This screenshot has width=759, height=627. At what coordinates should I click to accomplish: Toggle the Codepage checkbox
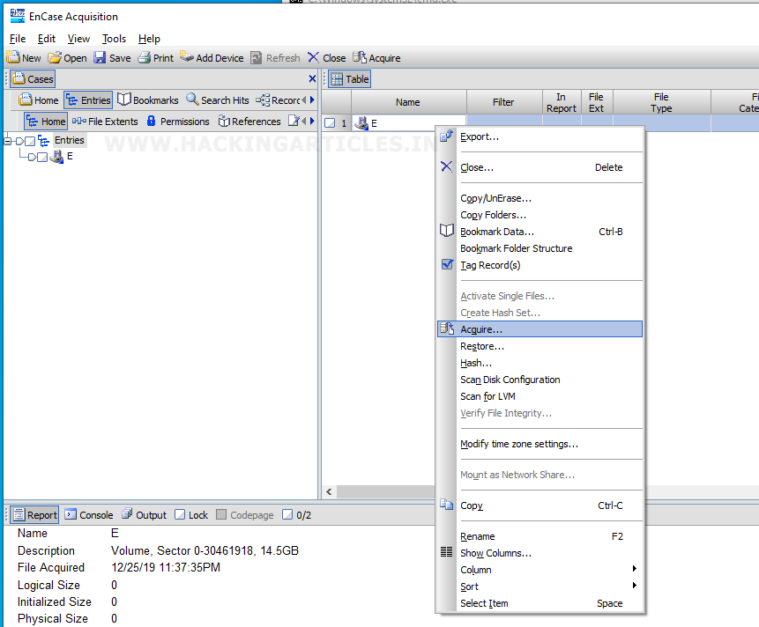coord(221,514)
